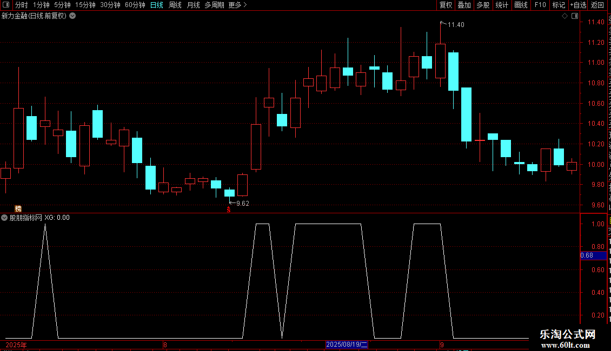Expand the 新力金融 chart title dropdown
Viewport: 611px width, 351px height.
tap(72, 16)
